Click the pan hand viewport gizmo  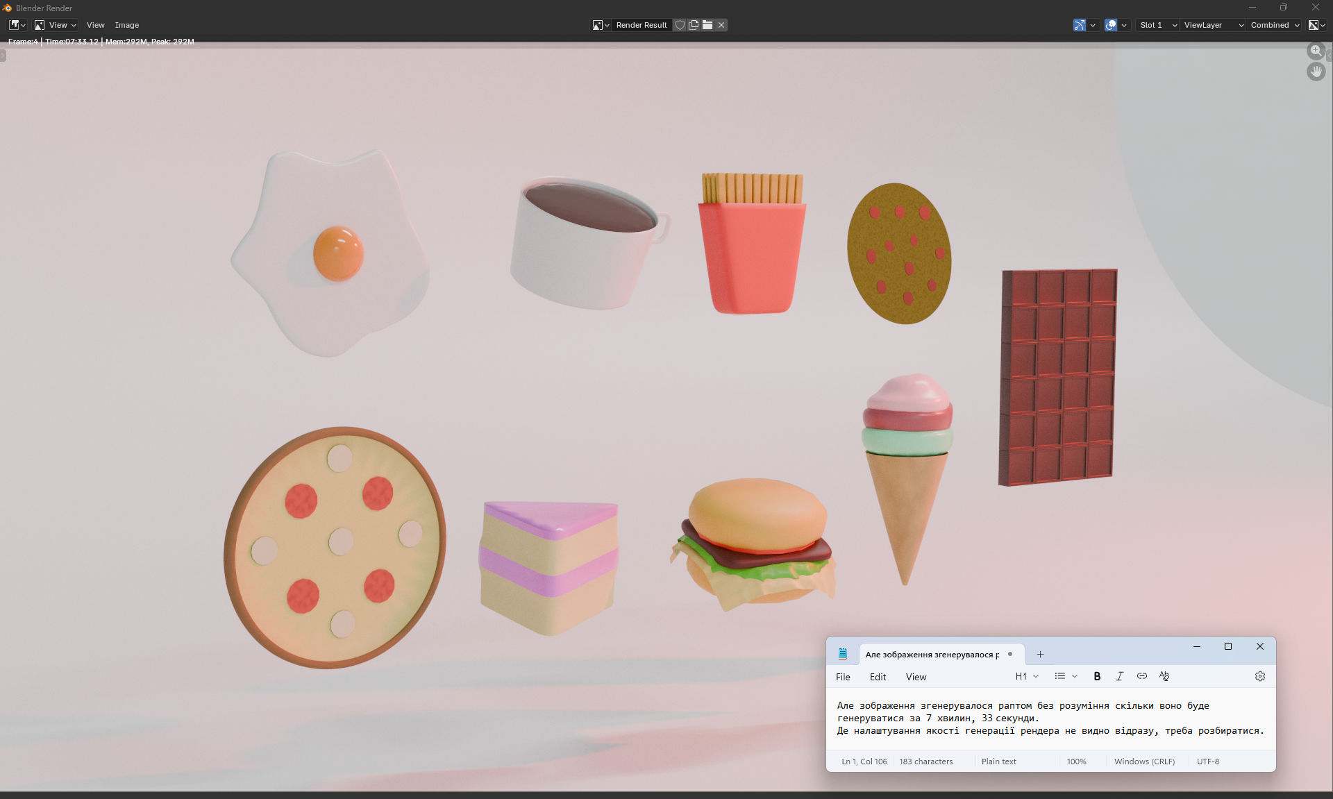[1316, 72]
